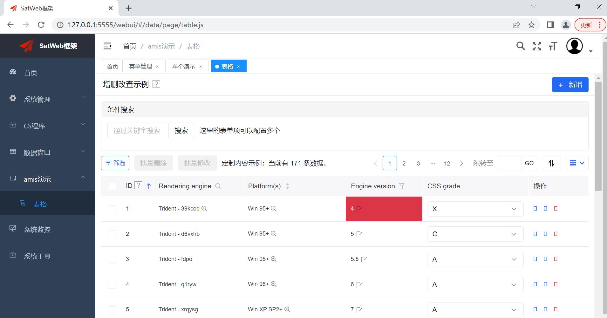607x318 pixels.
Task: Click the GO jump button
Action: click(x=529, y=163)
